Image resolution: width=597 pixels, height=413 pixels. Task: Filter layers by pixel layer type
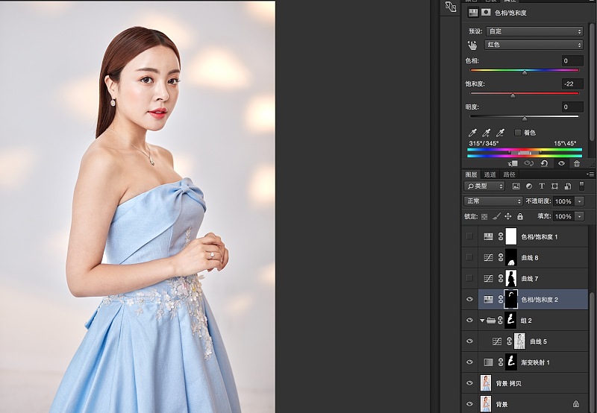pyautogui.click(x=516, y=186)
